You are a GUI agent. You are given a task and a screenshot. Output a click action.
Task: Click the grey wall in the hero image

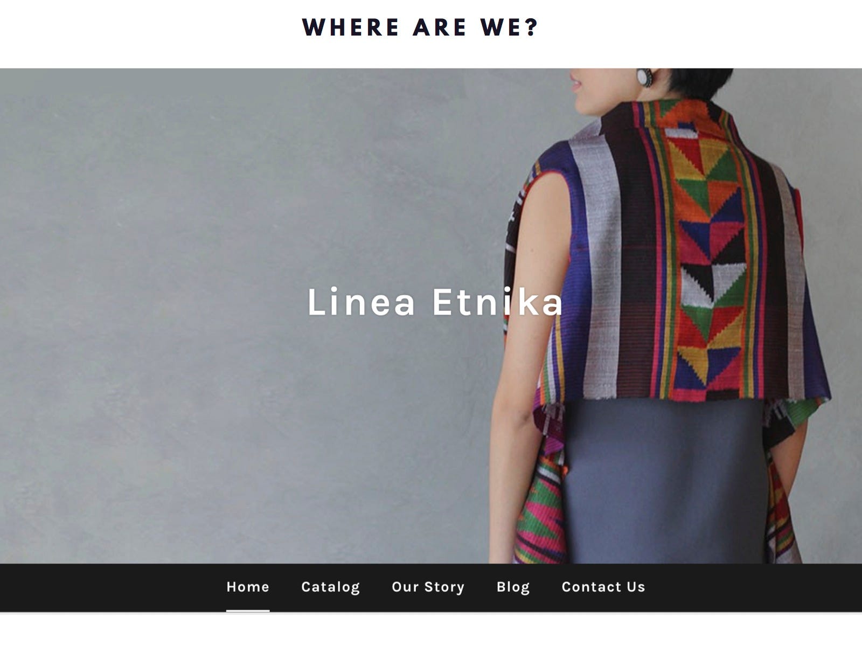[242, 216]
